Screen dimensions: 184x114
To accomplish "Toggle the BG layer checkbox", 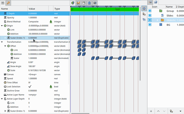I will [x=150, y=25].
